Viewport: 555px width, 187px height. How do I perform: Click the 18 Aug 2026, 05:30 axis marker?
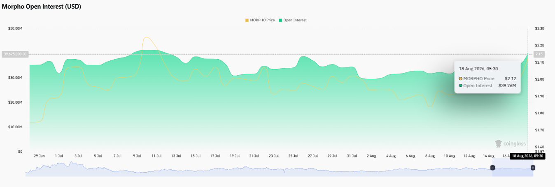point(528,156)
